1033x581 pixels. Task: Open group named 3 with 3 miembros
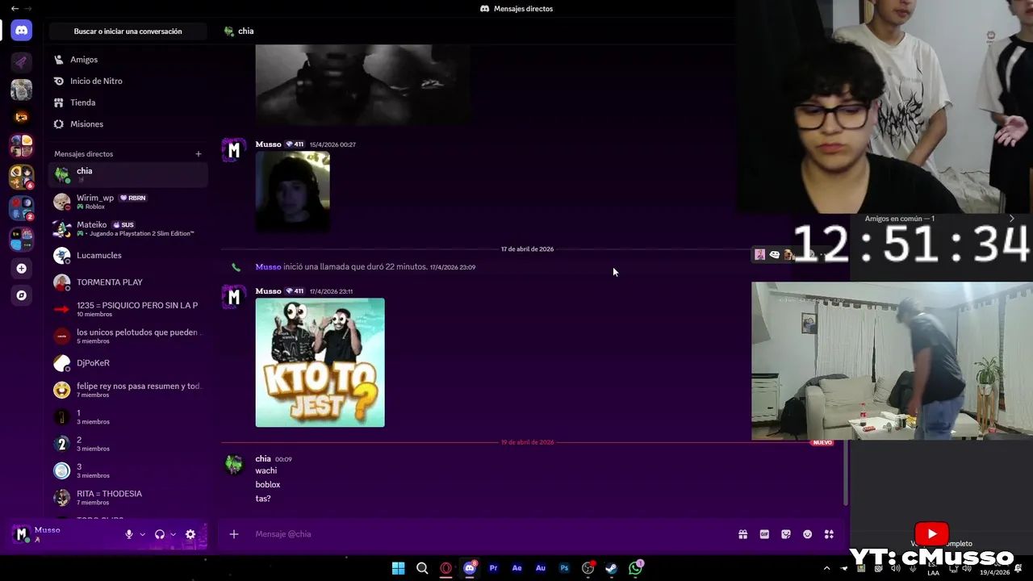pyautogui.click(x=128, y=470)
